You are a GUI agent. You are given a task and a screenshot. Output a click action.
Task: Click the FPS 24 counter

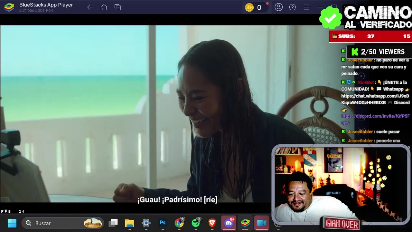click(13, 212)
